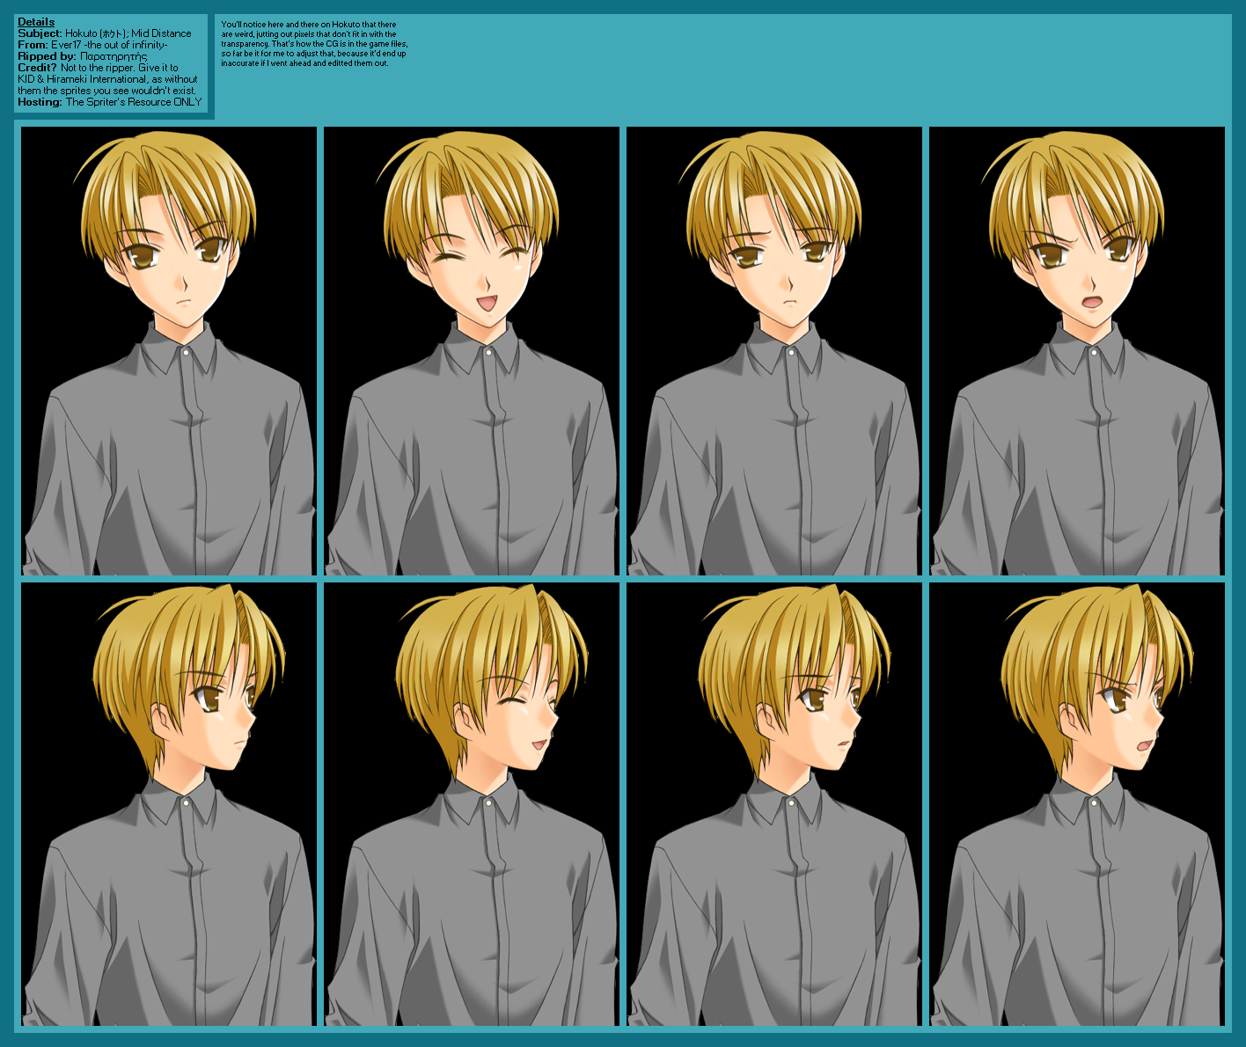Click the "Hosting: The Spriter's Resource ONLY" line
The width and height of the screenshot is (1246, 1047).
[110, 102]
